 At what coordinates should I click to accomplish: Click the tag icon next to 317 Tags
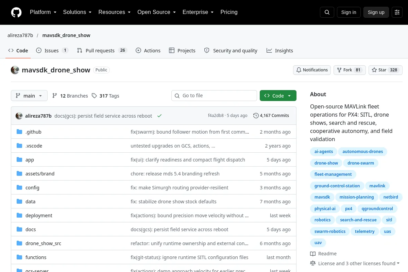pyautogui.click(x=94, y=96)
